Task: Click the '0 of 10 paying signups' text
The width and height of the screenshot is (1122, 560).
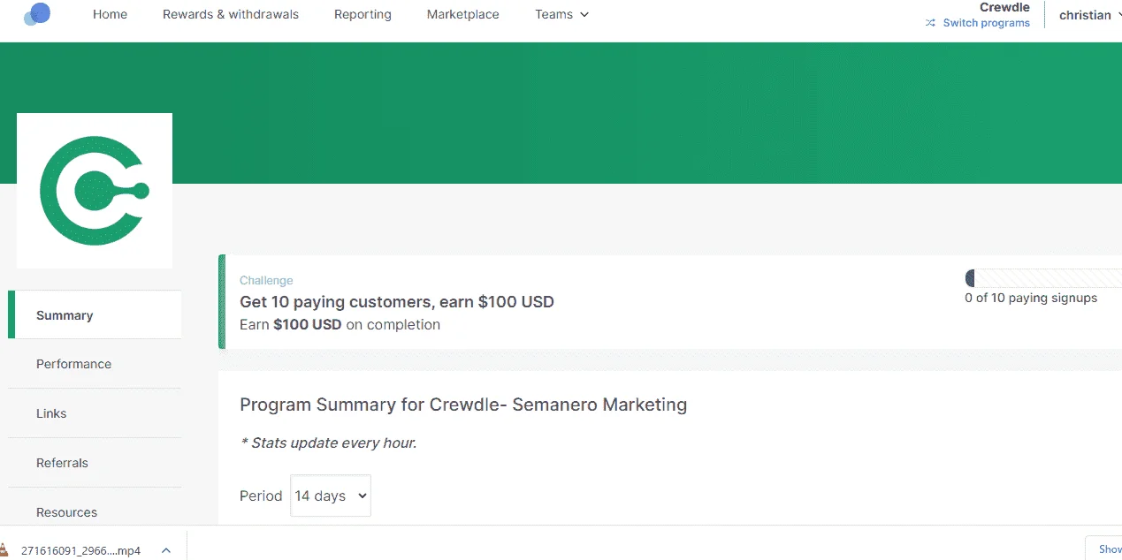Action: [1031, 298]
